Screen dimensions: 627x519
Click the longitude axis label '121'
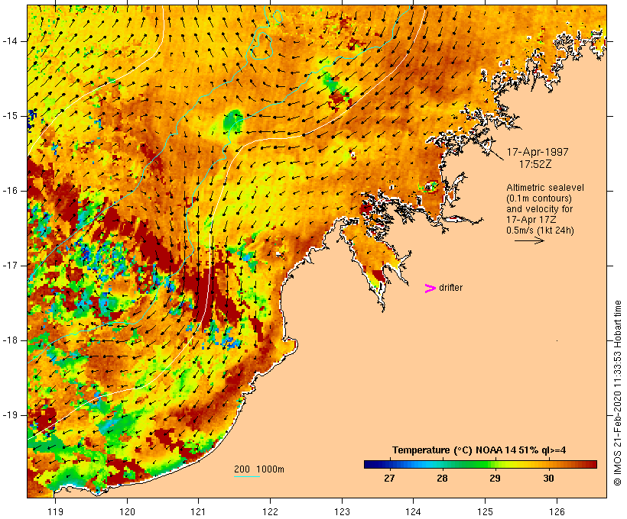pyautogui.click(x=198, y=511)
